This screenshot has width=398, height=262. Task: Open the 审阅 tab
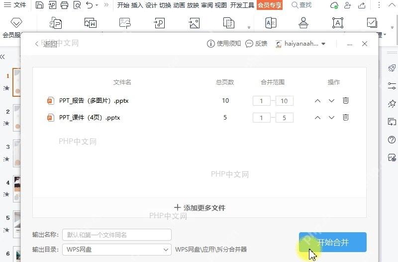pos(207,5)
